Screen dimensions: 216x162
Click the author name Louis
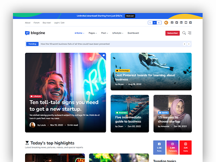43,125
